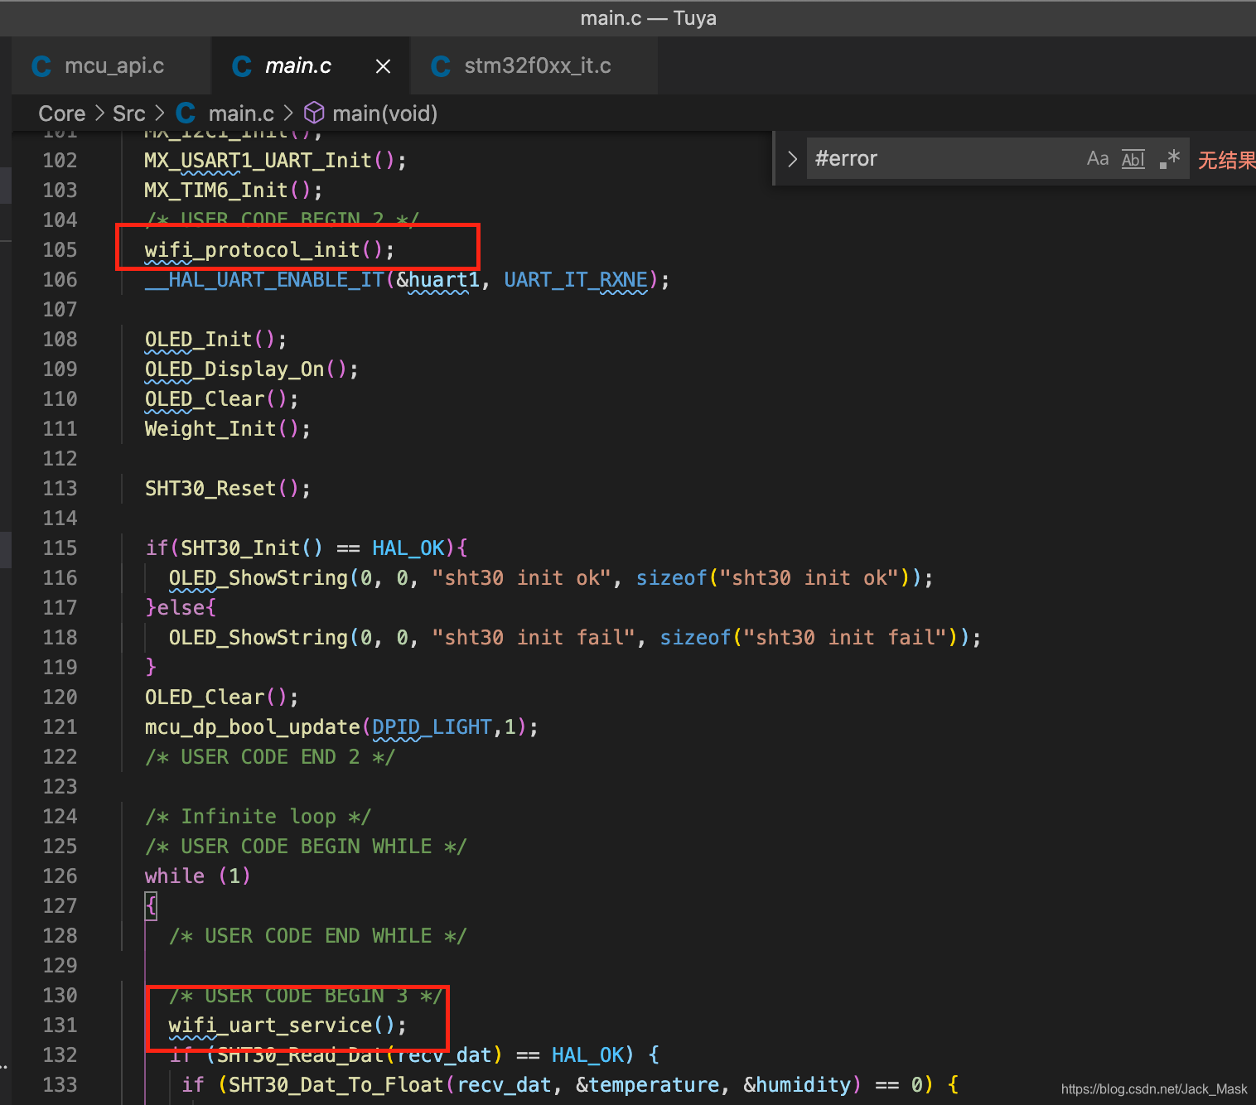The image size is (1256, 1105).
Task: Click the "sht30 init ok" string on line 116
Action: (x=521, y=577)
